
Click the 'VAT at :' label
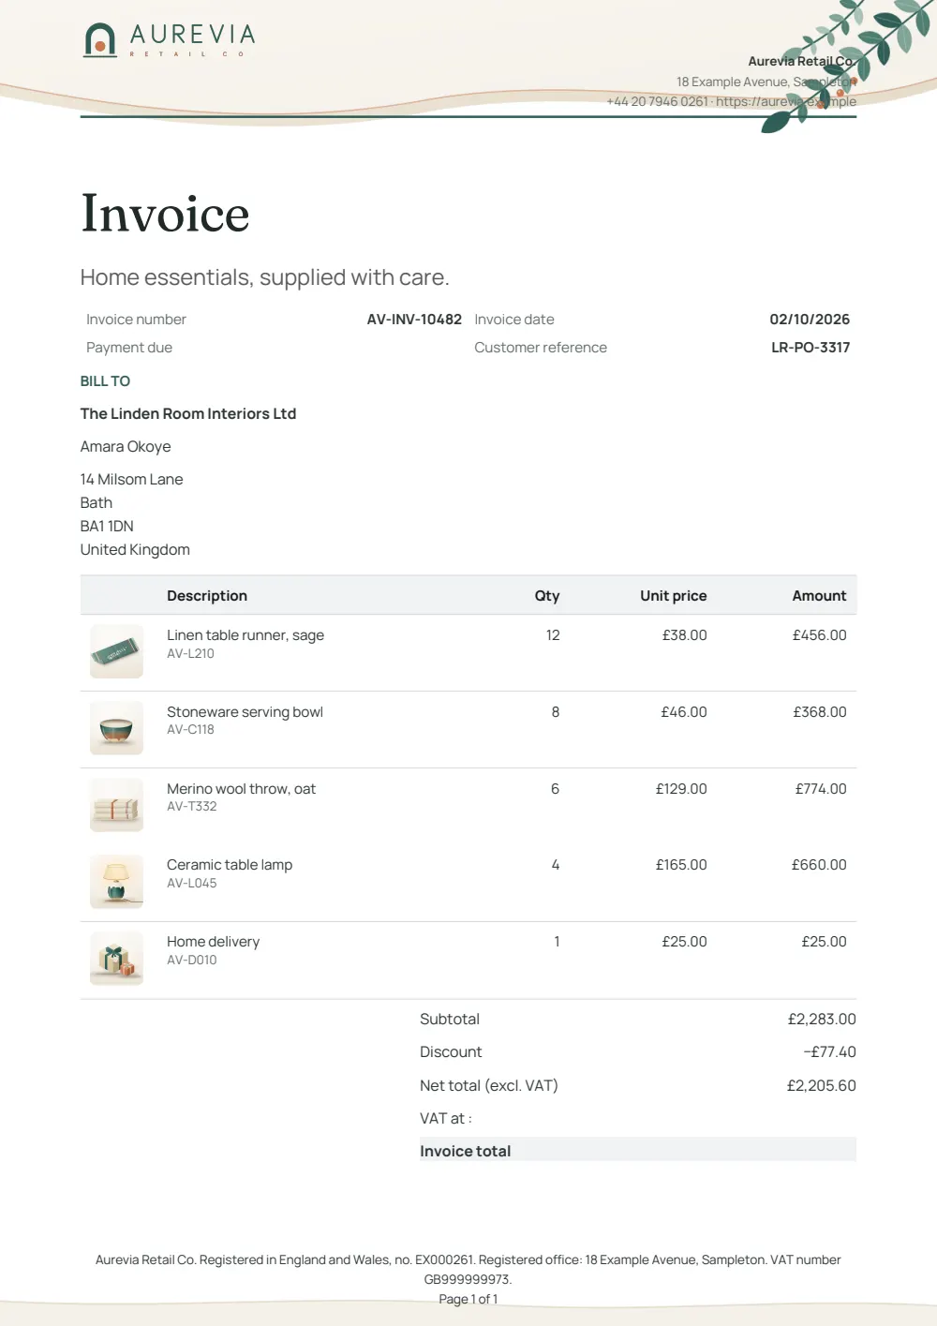pyautogui.click(x=446, y=1119)
